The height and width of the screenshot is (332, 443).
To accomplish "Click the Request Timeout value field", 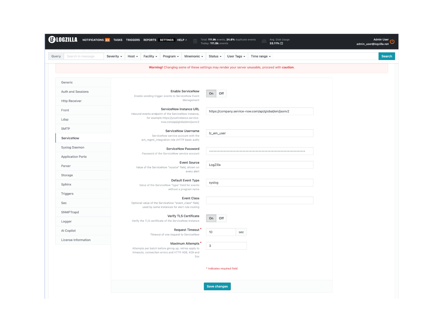I will tap(221, 232).
